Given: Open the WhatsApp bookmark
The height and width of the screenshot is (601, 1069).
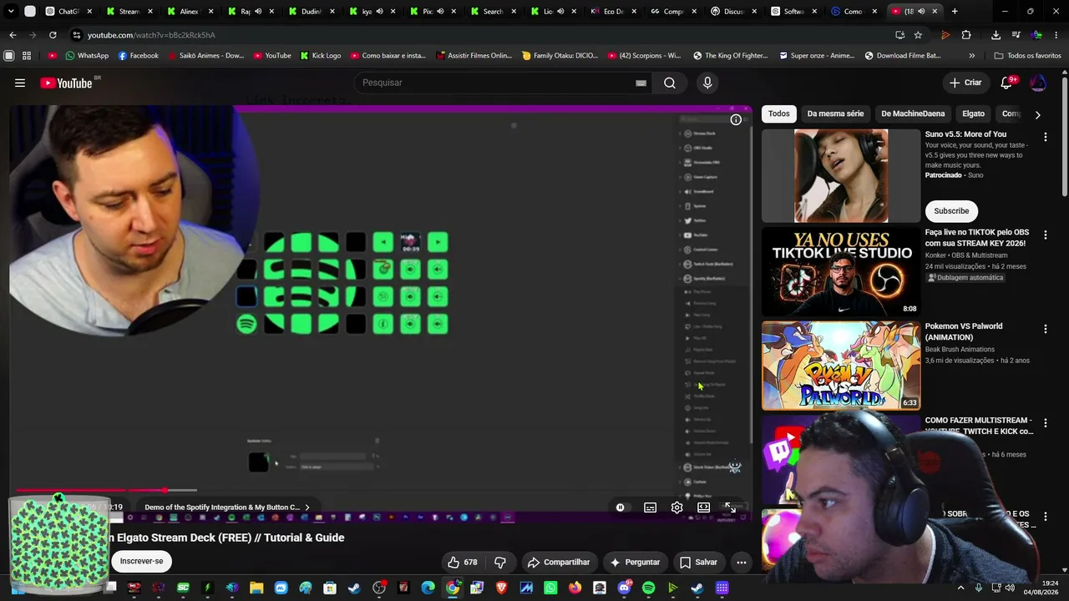Looking at the screenshot, I should click(87, 55).
